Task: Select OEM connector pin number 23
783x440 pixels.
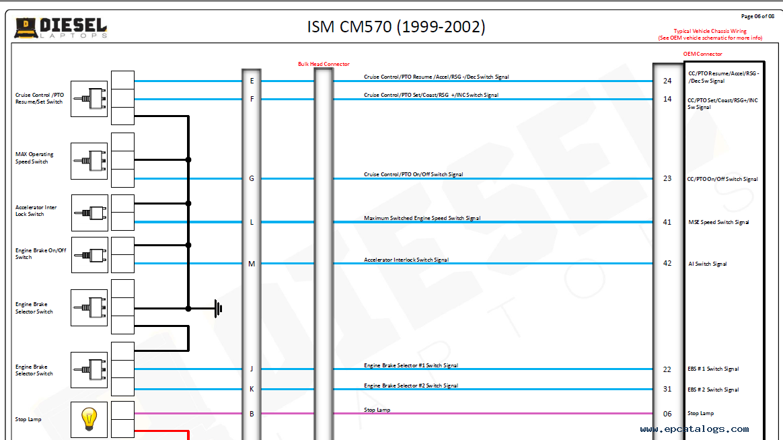Action: pyautogui.click(x=667, y=178)
